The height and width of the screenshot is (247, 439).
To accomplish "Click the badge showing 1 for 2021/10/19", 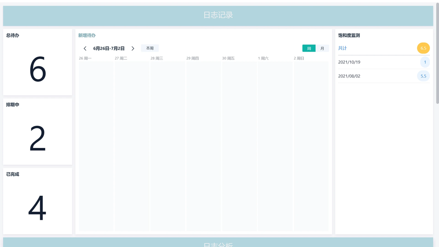I will click(x=425, y=62).
